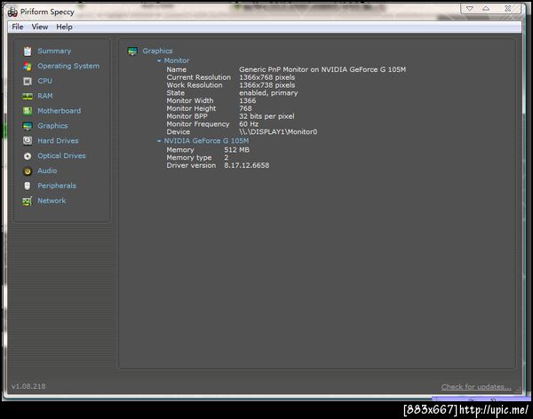Image resolution: width=533 pixels, height=419 pixels.
Task: Maximize the Speccy window
Action: (486, 9)
